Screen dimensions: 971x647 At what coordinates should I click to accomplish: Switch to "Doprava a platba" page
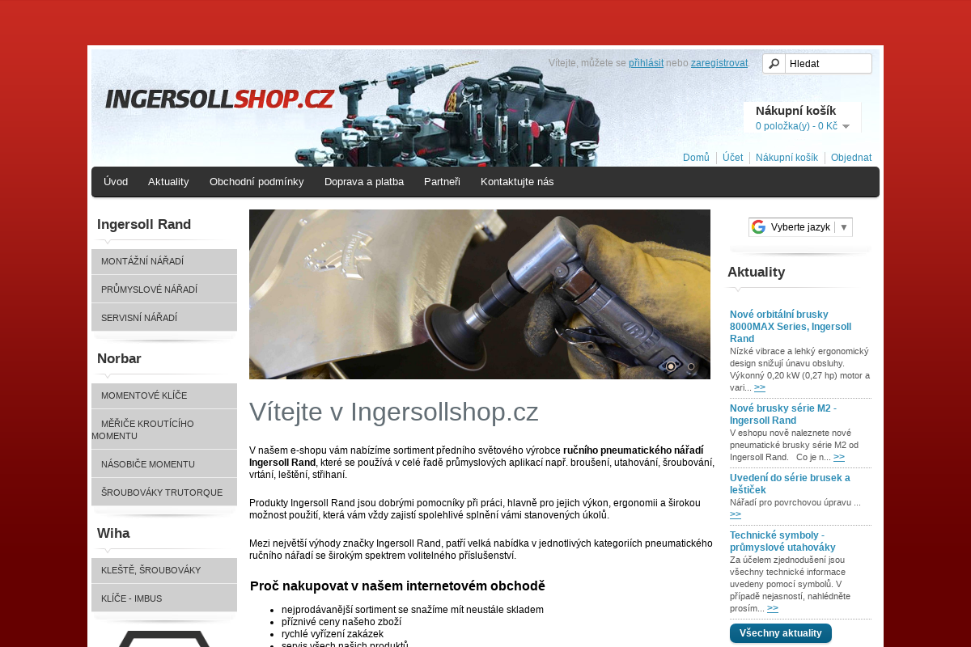(x=364, y=181)
